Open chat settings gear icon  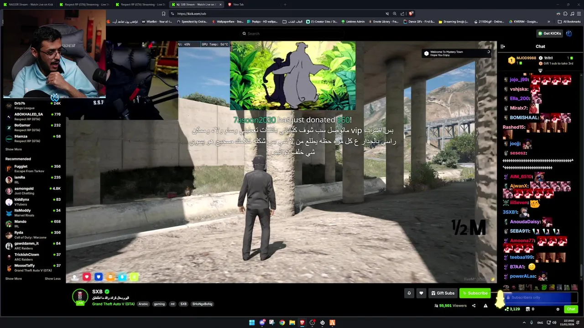(558, 309)
